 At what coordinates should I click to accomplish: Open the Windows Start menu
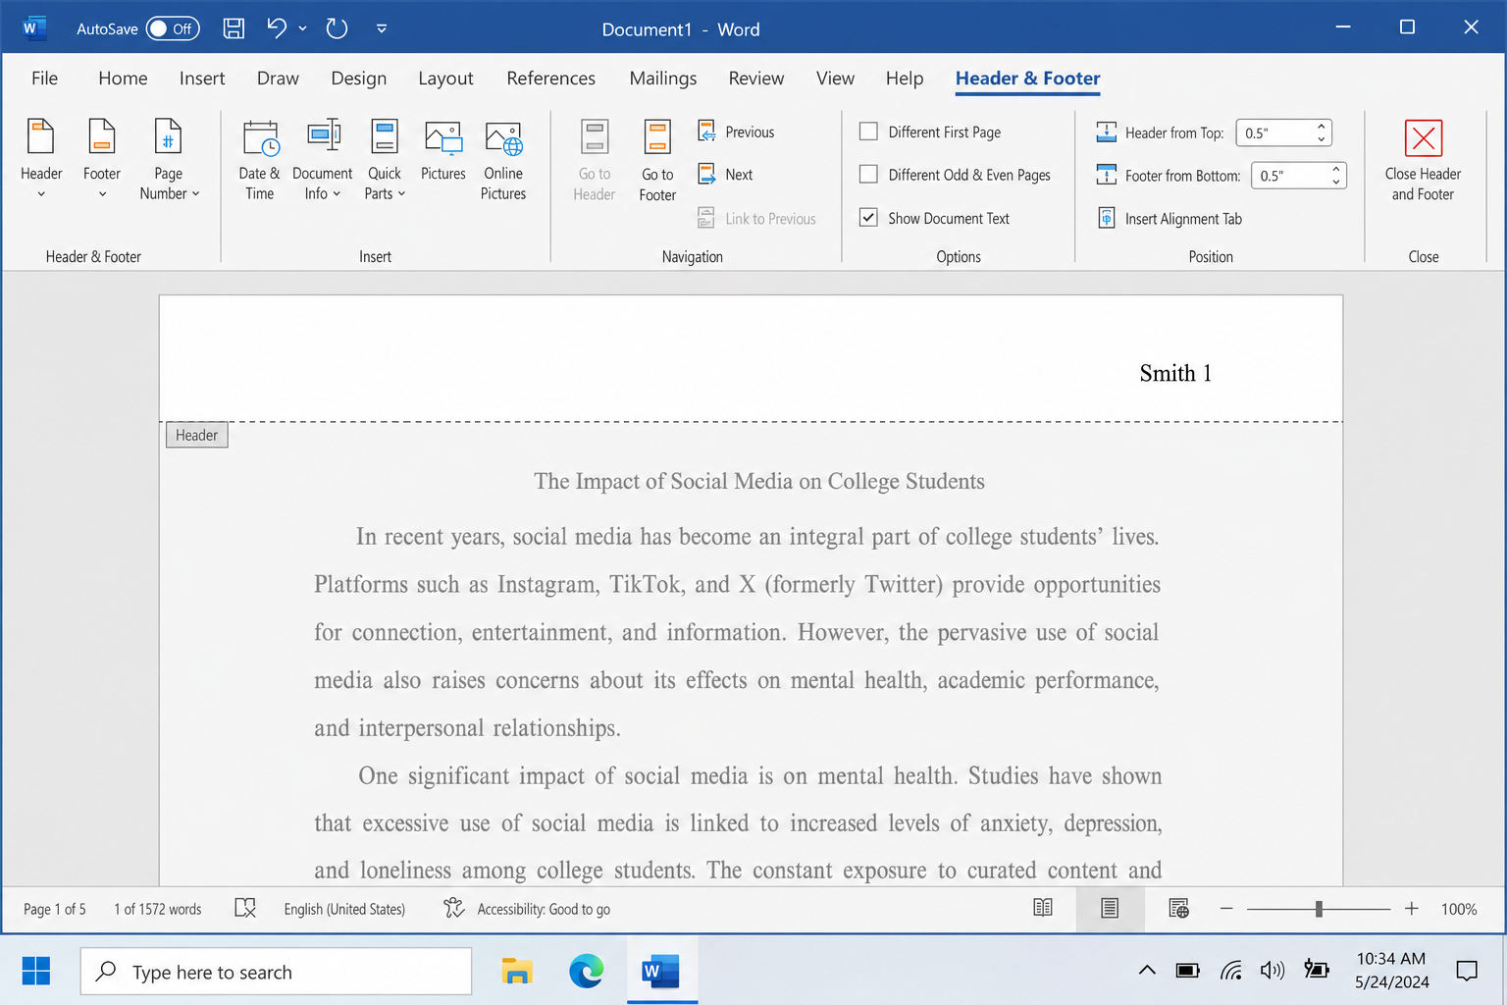click(36, 972)
